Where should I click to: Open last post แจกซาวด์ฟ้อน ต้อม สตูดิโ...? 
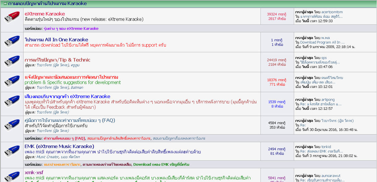(321, 16)
